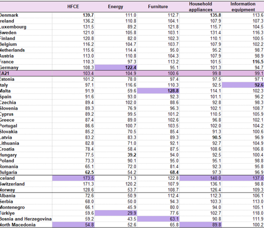Click Portugal's energy value 100.7
Screen dimensions: 264x228
(x=131, y=126)
